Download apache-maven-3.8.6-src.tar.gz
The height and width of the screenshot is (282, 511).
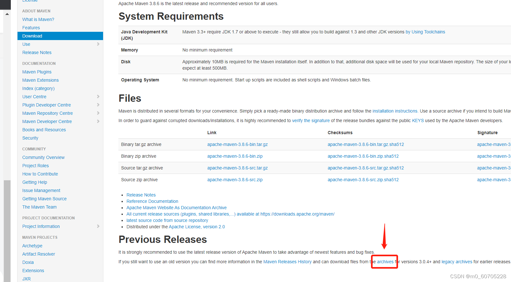[x=237, y=168]
